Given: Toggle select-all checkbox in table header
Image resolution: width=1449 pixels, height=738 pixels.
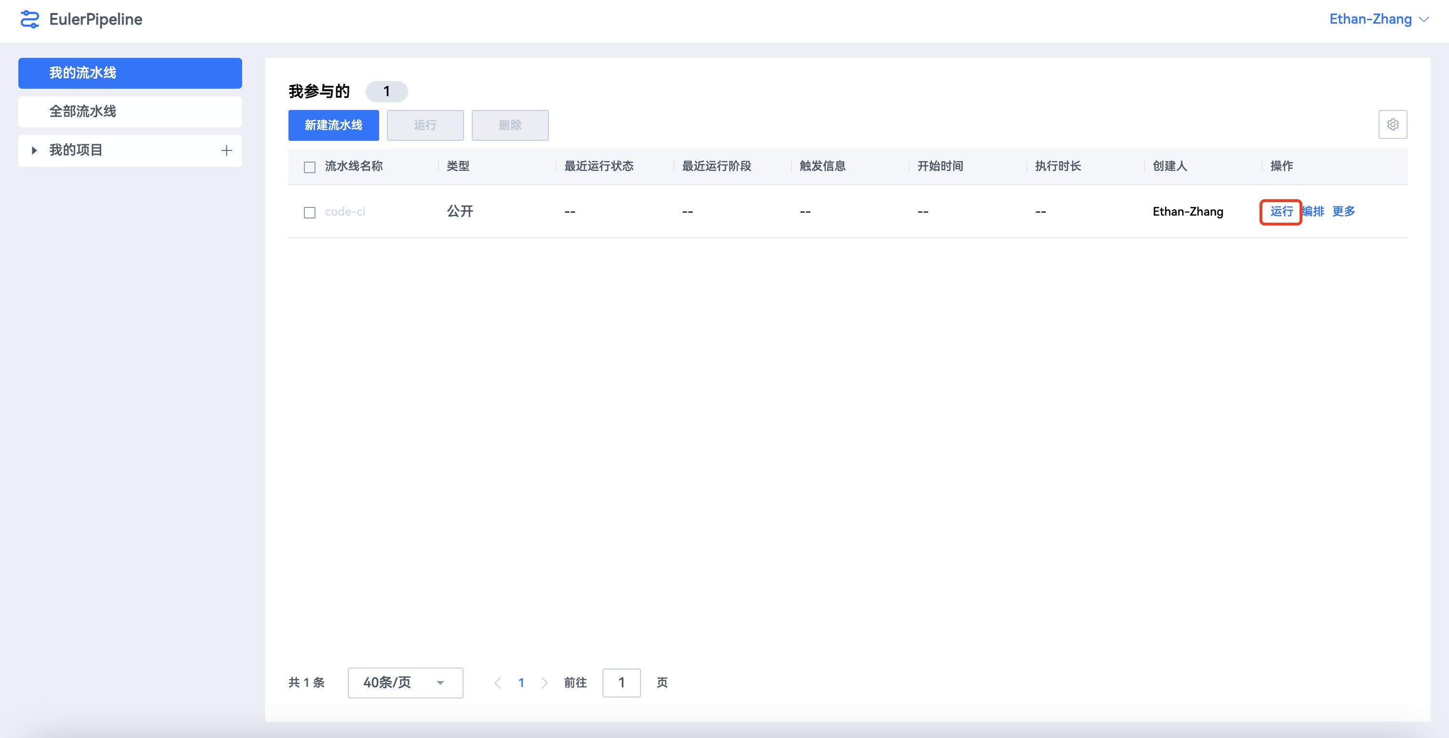Looking at the screenshot, I should (x=309, y=167).
